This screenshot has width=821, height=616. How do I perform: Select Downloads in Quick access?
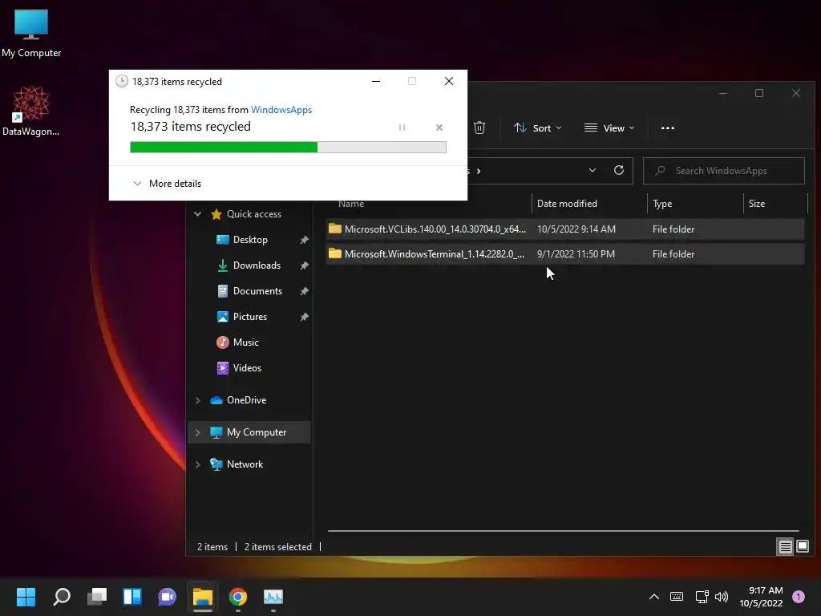(257, 265)
